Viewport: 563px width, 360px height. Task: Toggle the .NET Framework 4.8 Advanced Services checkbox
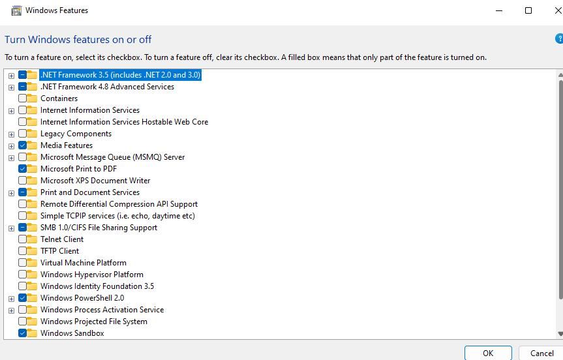point(22,87)
